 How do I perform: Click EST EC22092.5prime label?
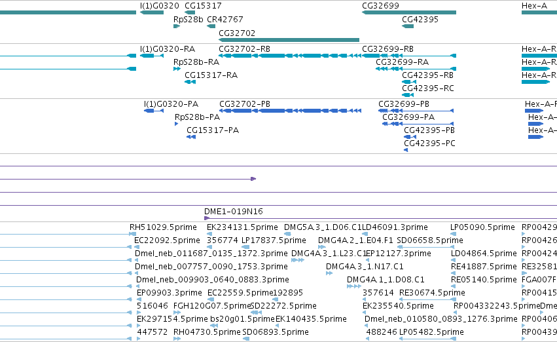coord(167,240)
